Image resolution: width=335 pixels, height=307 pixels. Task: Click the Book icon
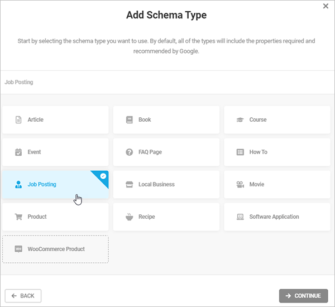130,119
